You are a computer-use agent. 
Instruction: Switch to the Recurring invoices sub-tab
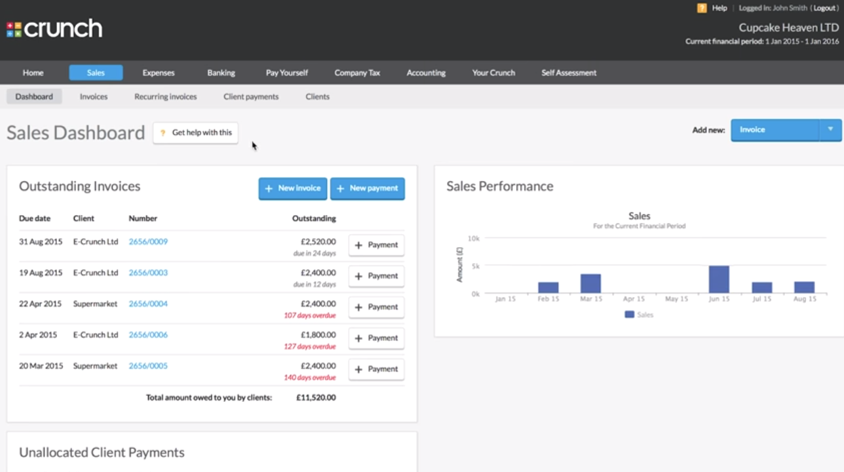166,96
